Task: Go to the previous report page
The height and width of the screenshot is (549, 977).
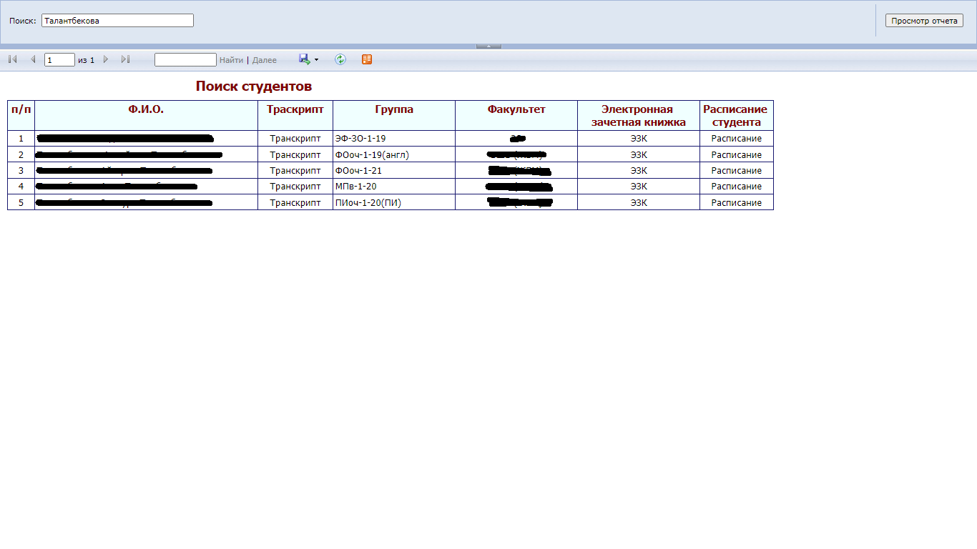Action: pos(33,59)
